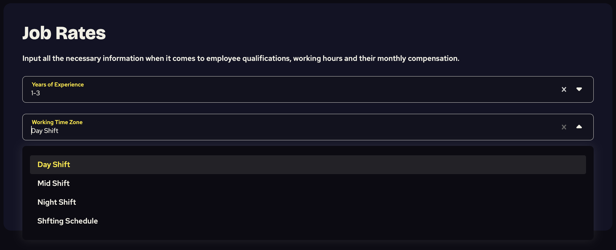Open the Years of Experience combo box
The width and height of the screenshot is (616, 250).
click(x=294, y=89)
